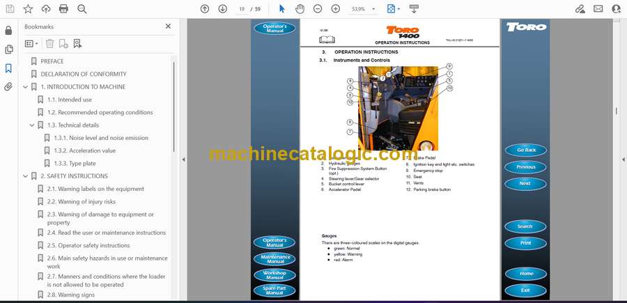627x303 pixels.
Task: Collapse 1. INTRODUCTION TO MACHINE section
Action: pos(26,87)
